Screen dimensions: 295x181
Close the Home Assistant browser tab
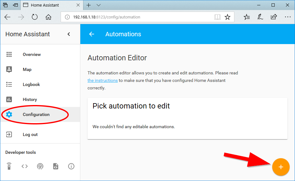point(78,5)
